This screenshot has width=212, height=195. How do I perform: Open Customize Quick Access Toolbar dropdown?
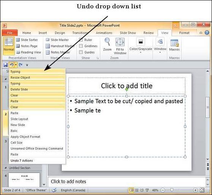coord(27,65)
